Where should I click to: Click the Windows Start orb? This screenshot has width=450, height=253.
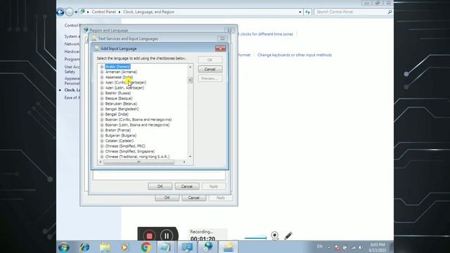[64, 247]
